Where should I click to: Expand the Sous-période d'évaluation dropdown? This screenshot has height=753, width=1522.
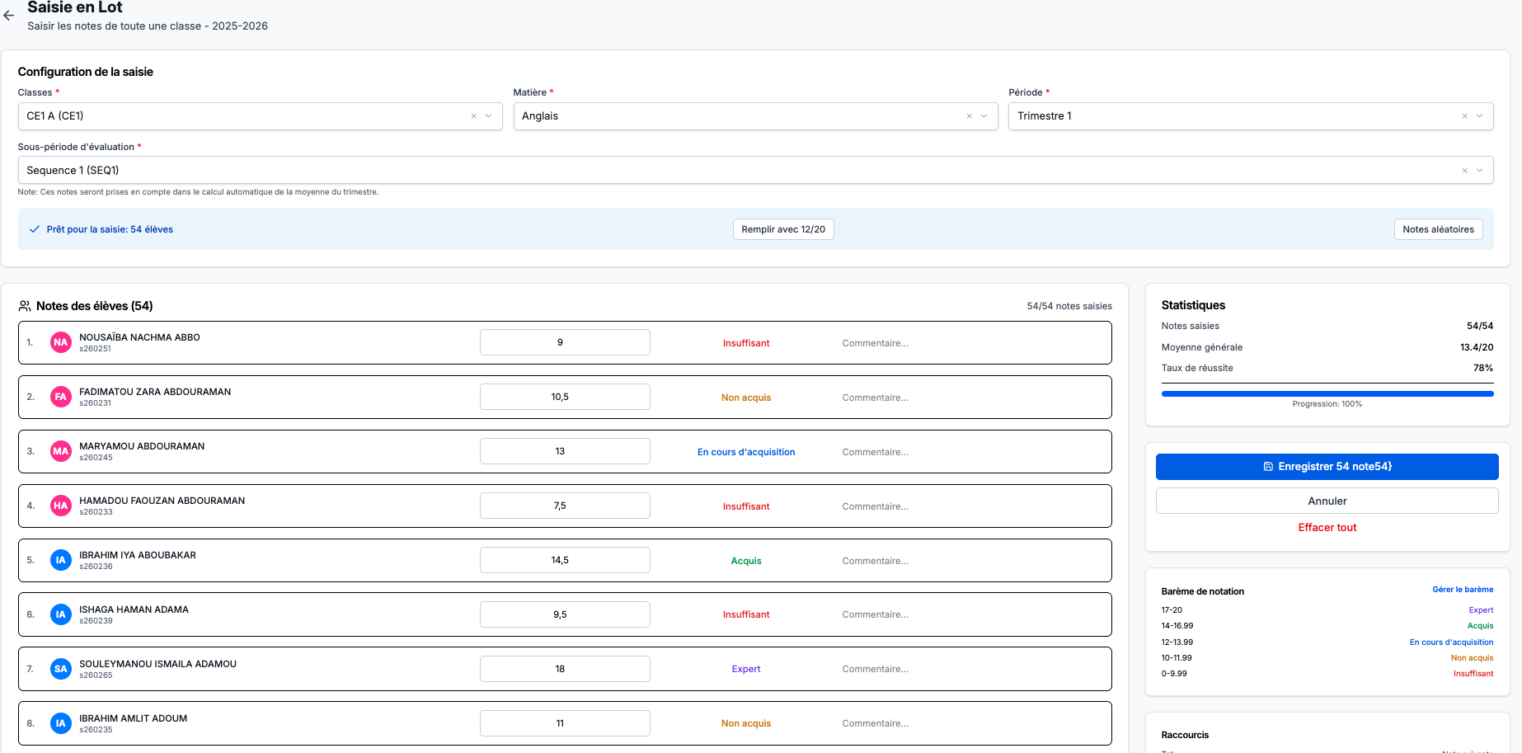coord(1480,171)
